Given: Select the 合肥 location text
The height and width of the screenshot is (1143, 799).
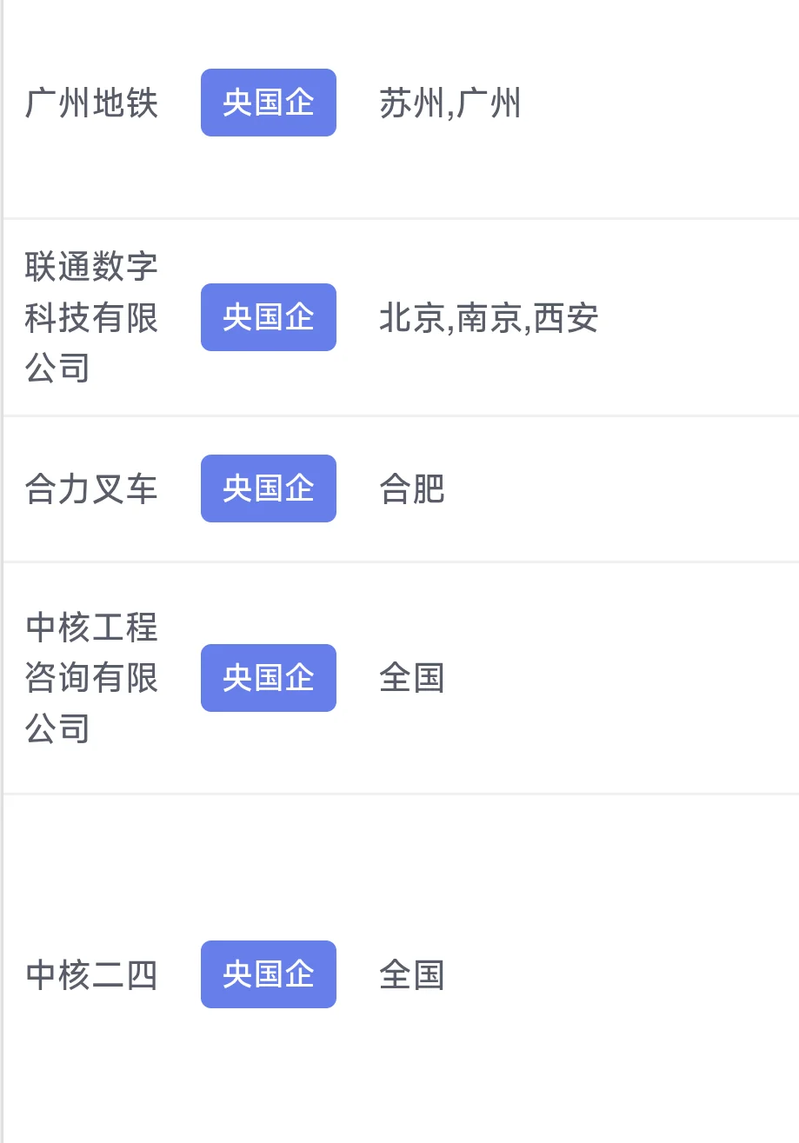Looking at the screenshot, I should click(x=412, y=489).
